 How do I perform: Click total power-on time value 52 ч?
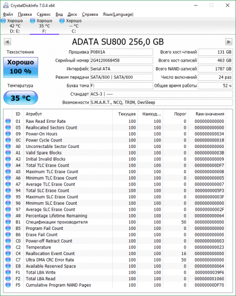tap(215, 86)
